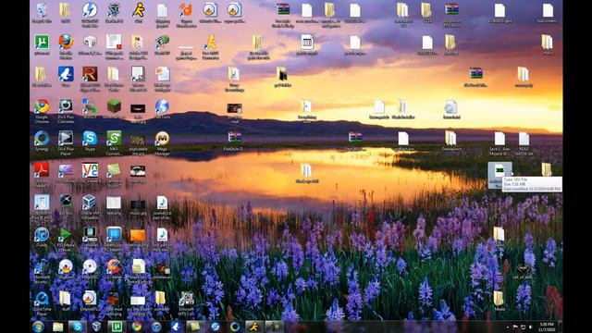Select the MKV Converter desktop shortcut
This screenshot has width=592, height=333.
point(114,143)
